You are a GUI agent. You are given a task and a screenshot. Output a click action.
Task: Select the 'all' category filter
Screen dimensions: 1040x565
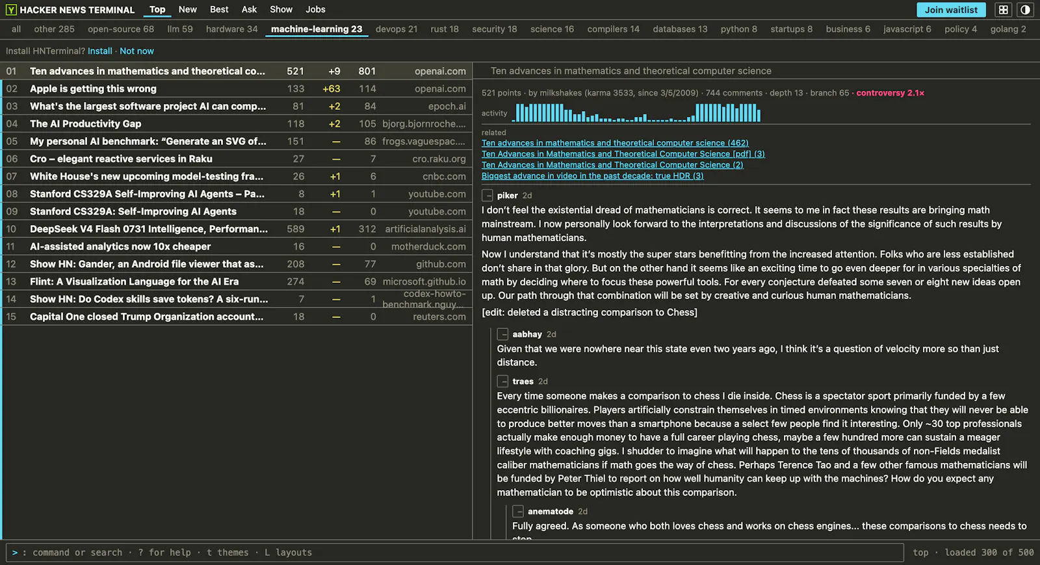[16, 29]
